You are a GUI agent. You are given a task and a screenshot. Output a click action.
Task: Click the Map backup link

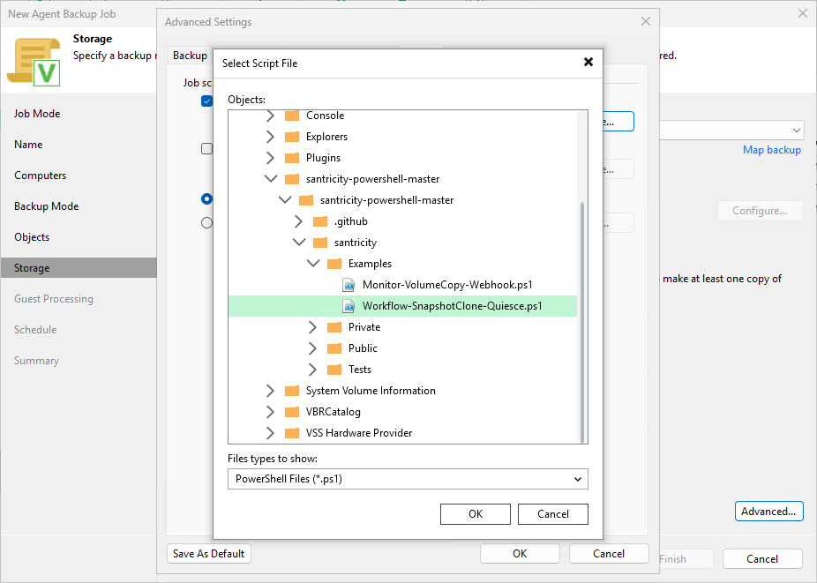click(772, 150)
